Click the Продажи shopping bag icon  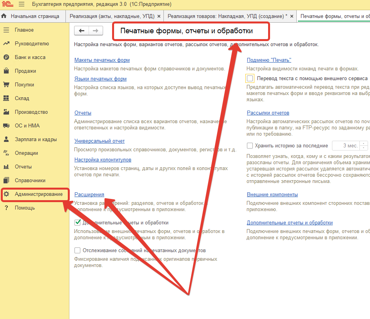(6, 71)
